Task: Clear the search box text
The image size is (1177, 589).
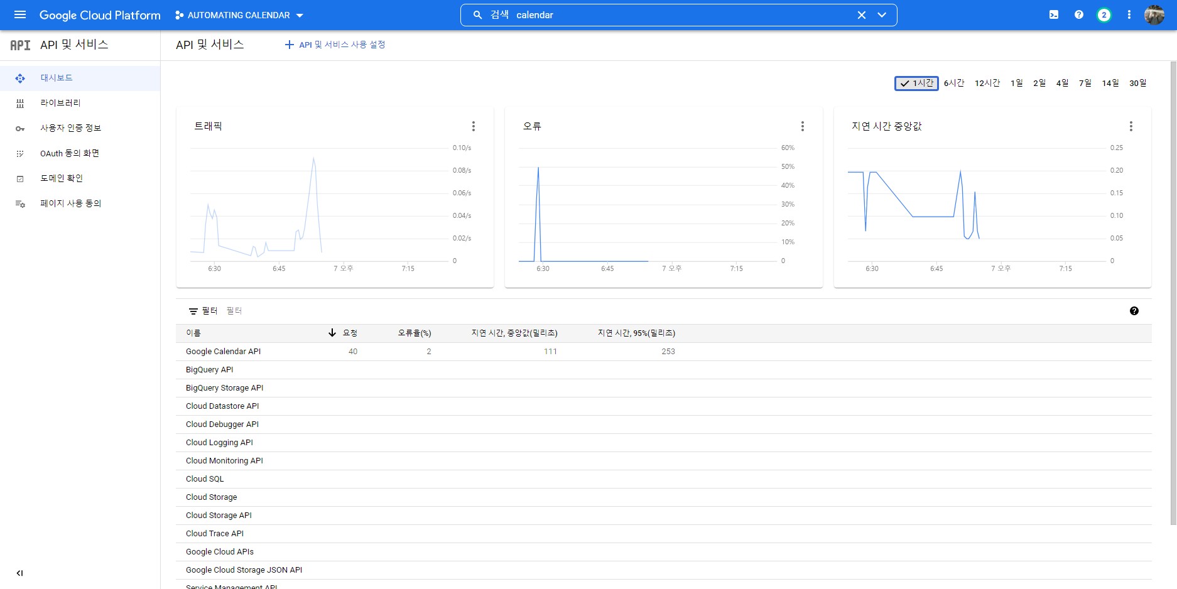Action: pos(862,15)
